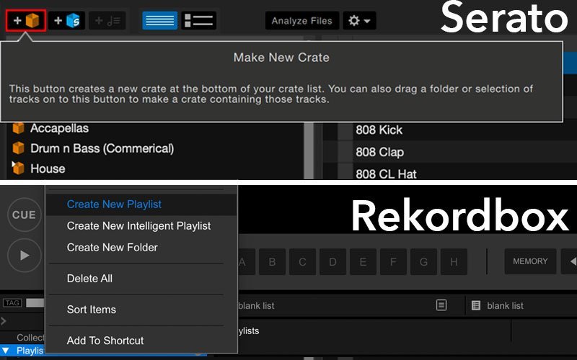Click the Analyze Files button
The width and height of the screenshot is (577, 360).
click(301, 21)
